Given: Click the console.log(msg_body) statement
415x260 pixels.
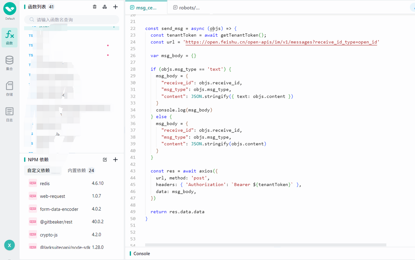Looking at the screenshot, I should [x=184, y=110].
